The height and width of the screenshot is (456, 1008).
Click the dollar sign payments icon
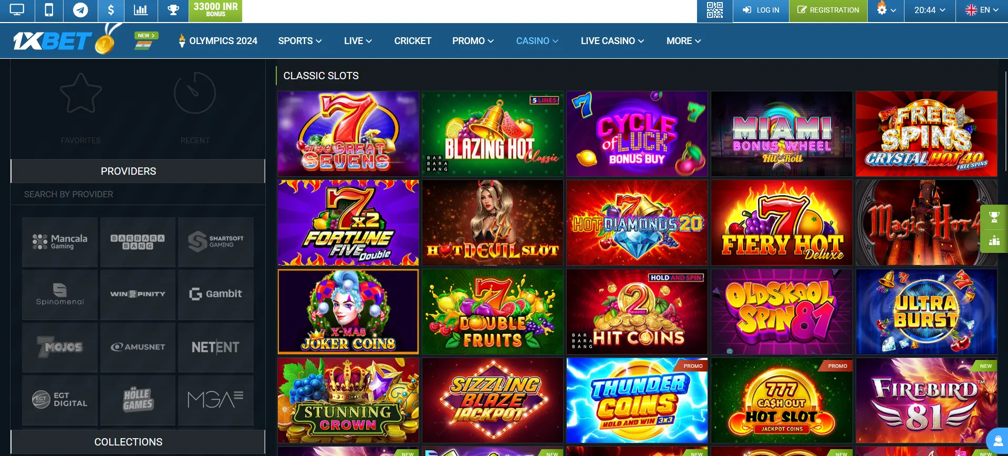tap(111, 10)
